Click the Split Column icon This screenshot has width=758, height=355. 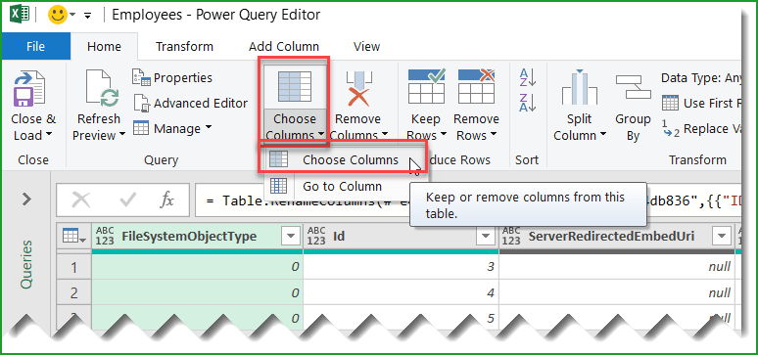tap(579, 87)
